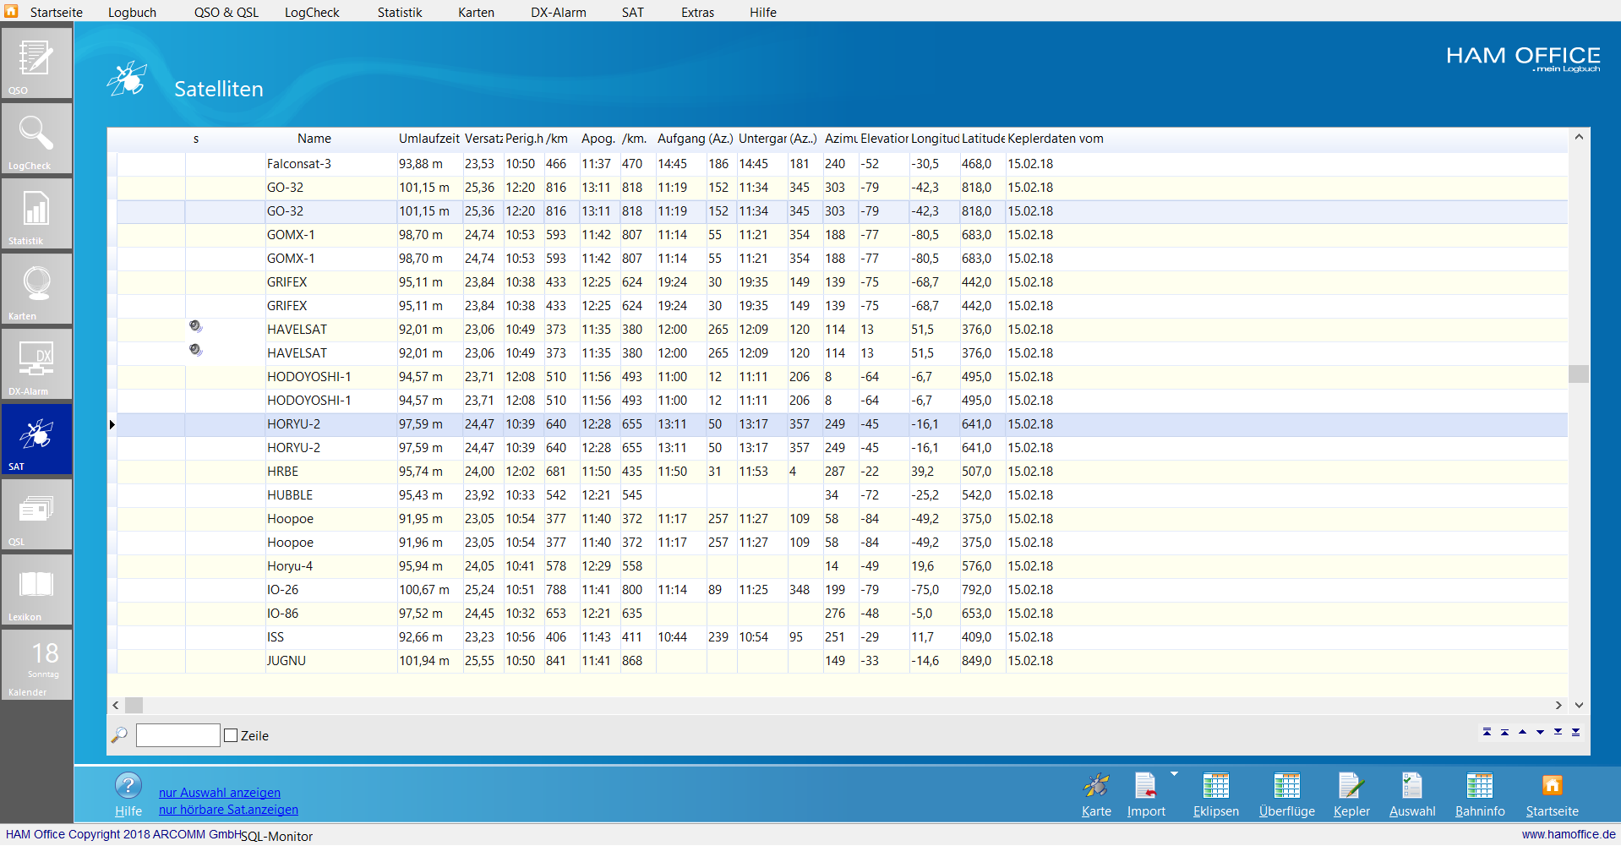Open the LogCheck menu
The width and height of the screenshot is (1621, 846).
[x=312, y=12]
